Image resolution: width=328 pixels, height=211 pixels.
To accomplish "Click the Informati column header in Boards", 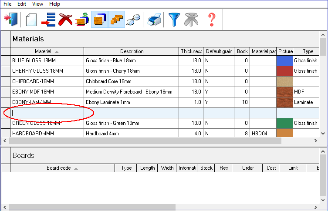I will point(187,168).
